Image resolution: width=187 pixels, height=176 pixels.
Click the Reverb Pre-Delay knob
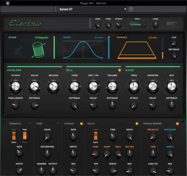153,137
